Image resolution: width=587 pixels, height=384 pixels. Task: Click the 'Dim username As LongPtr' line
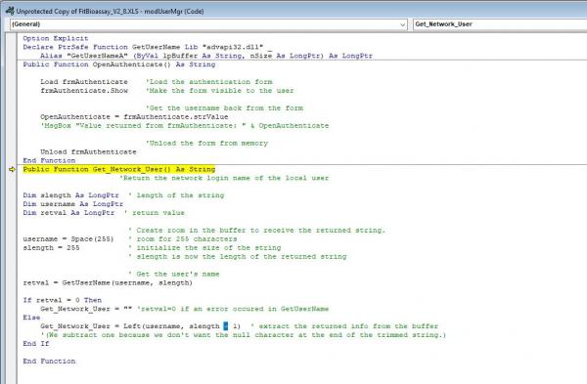click(73, 204)
